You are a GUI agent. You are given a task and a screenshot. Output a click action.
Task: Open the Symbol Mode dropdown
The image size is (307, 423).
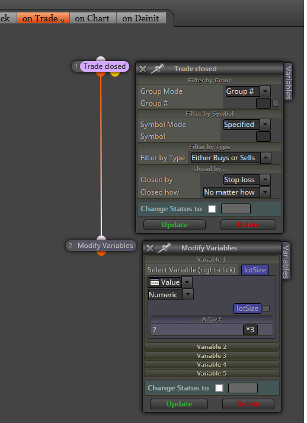click(266, 125)
